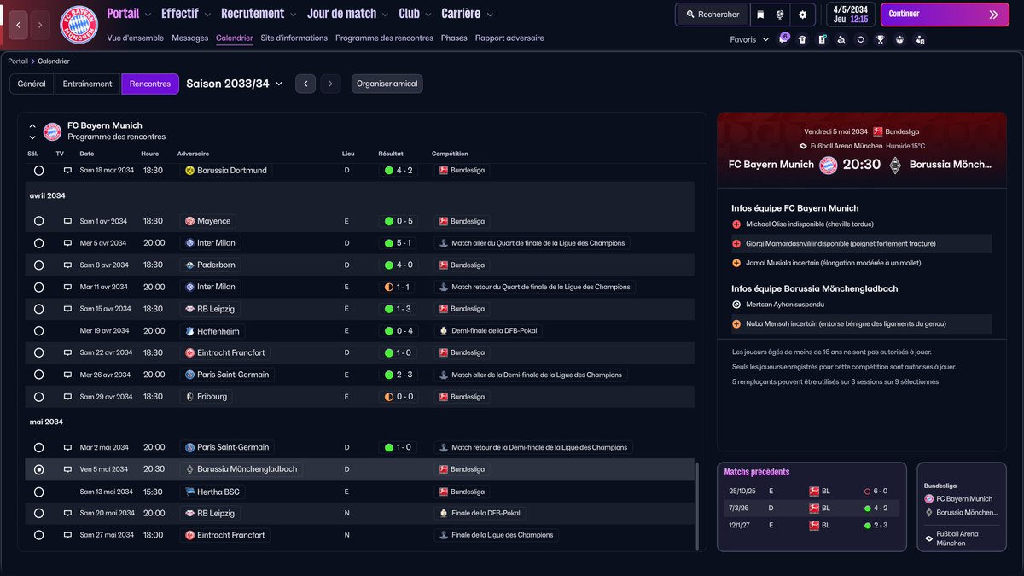This screenshot has width=1024, height=576.
Task: Open the messages favourite icon with badge 6
Action: (783, 39)
